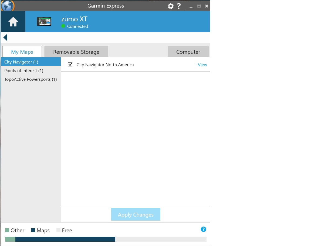Click the Other segment of storage bar
The width and height of the screenshot is (311, 246).
coord(10,239)
